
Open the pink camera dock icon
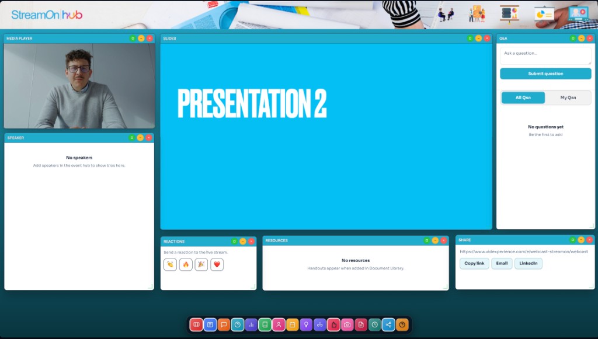tap(347, 324)
